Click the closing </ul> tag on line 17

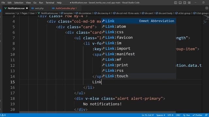tap(80, 93)
